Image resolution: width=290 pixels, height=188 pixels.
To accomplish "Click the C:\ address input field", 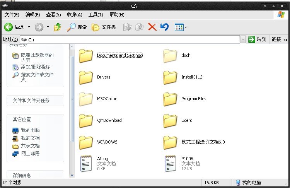I will (x=130, y=39).
